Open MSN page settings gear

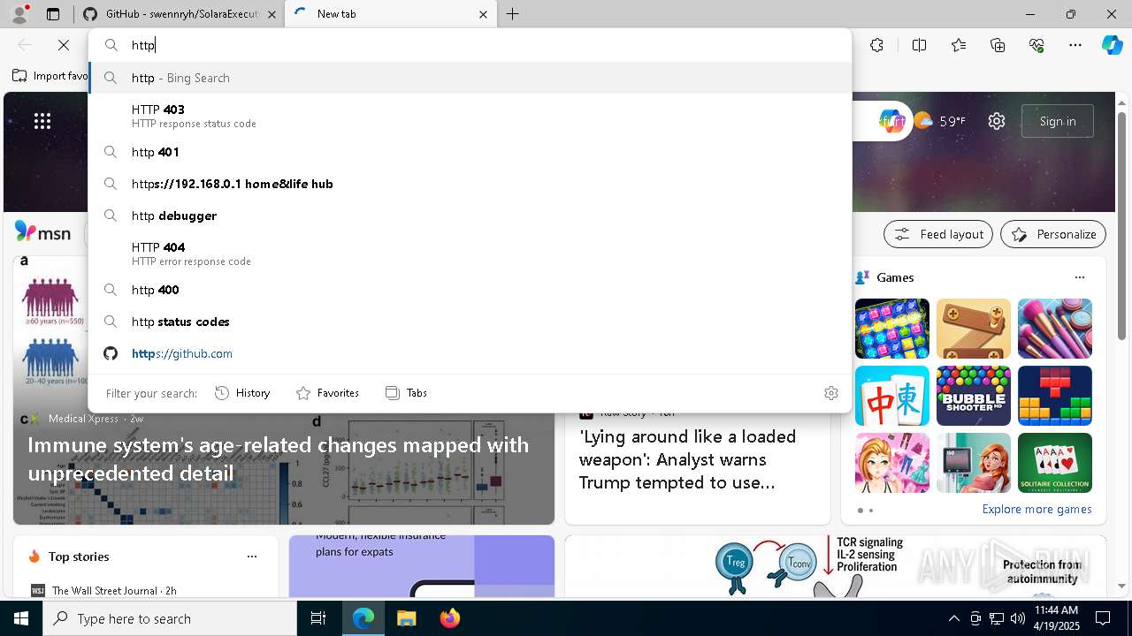[x=997, y=121]
